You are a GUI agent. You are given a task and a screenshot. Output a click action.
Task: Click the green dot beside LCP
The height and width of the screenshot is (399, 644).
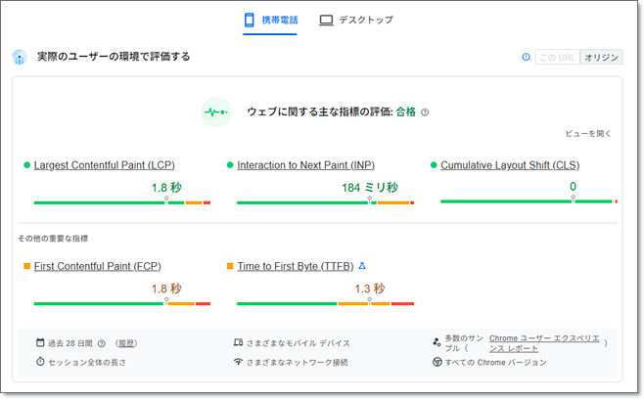click(x=27, y=165)
